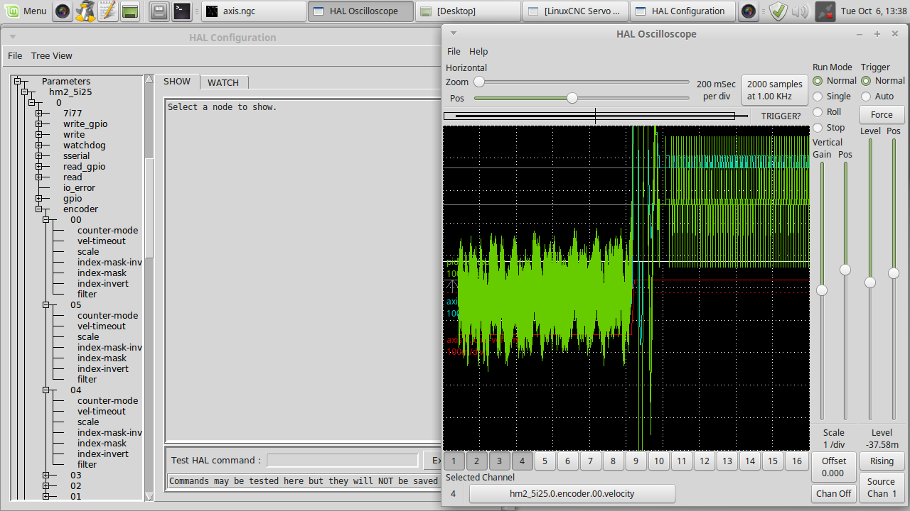Click the disconnected network tray icon

click(825, 11)
